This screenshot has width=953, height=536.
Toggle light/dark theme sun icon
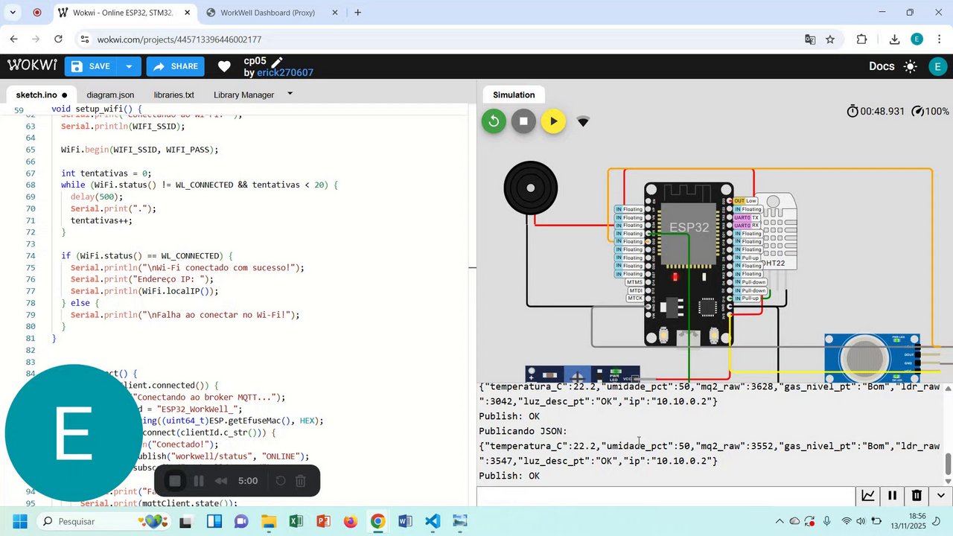click(x=911, y=66)
